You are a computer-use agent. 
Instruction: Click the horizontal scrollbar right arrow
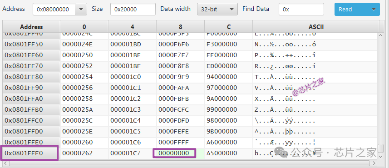[374, 163]
